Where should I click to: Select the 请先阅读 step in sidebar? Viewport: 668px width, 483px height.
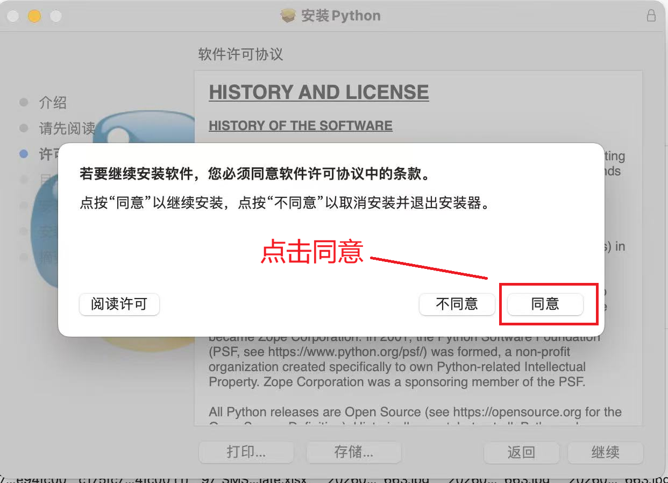tap(67, 129)
